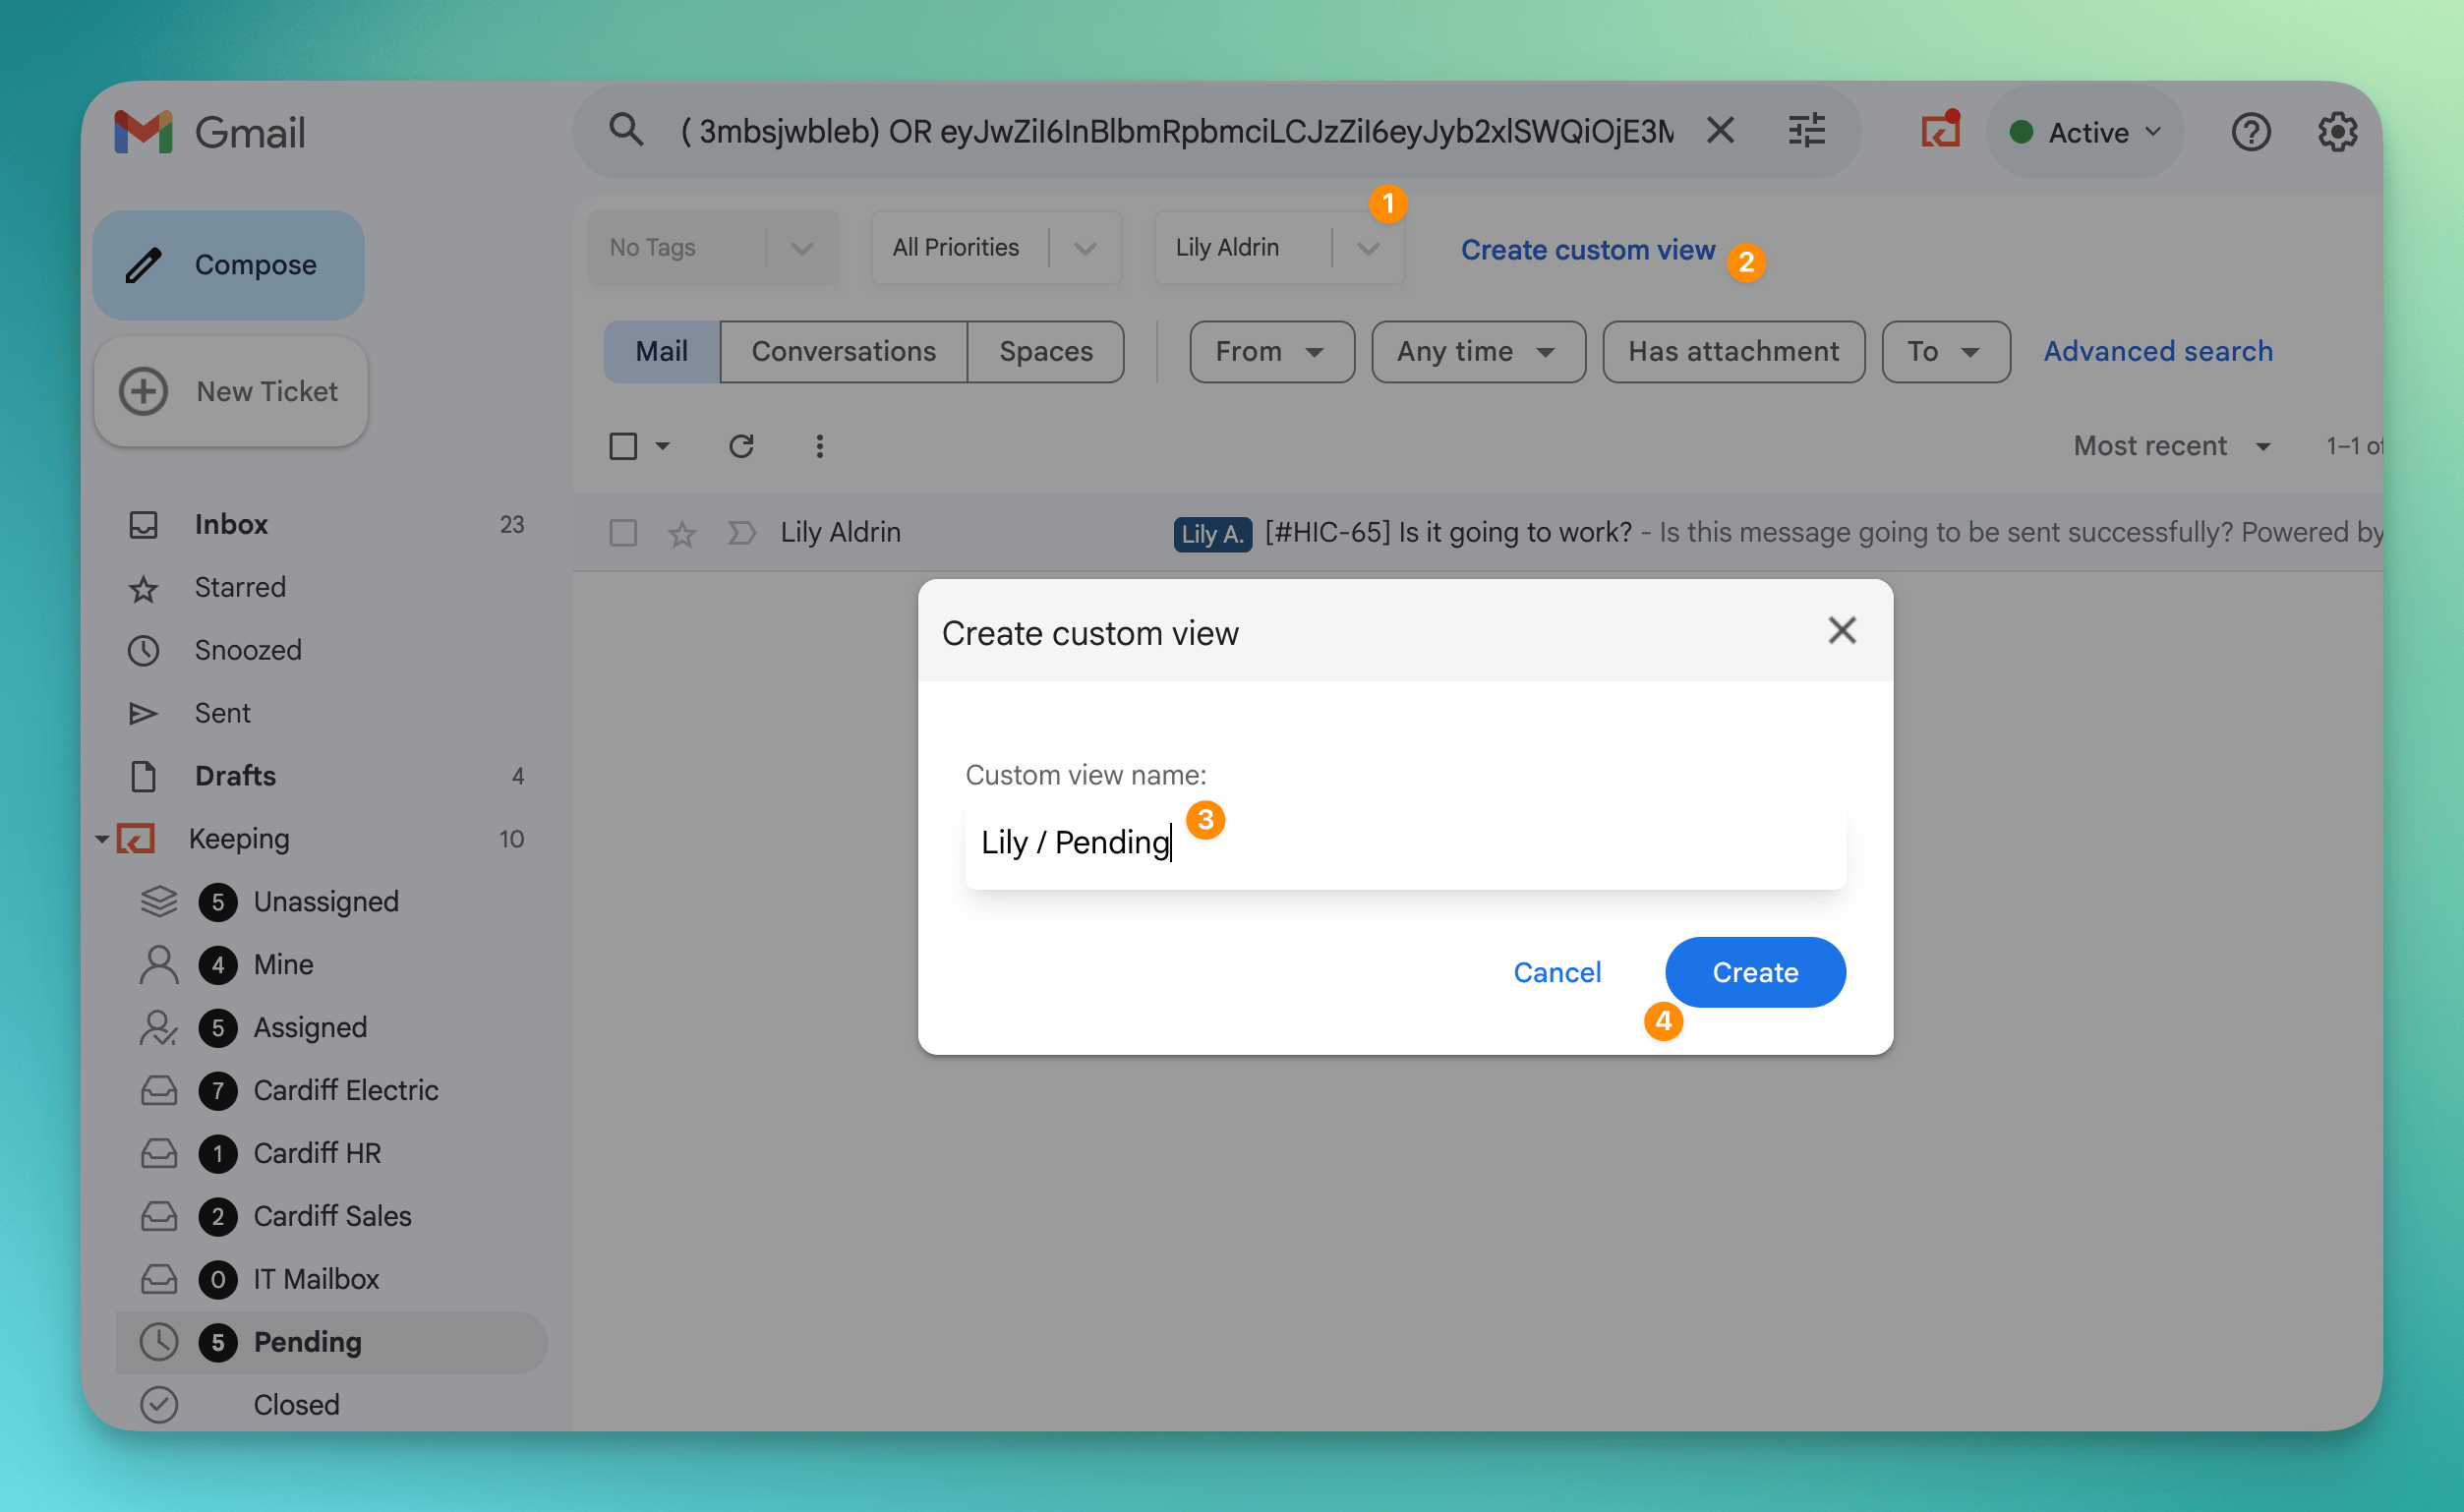Open the Help question mark icon
The image size is (2464, 1512).
[x=2250, y=132]
